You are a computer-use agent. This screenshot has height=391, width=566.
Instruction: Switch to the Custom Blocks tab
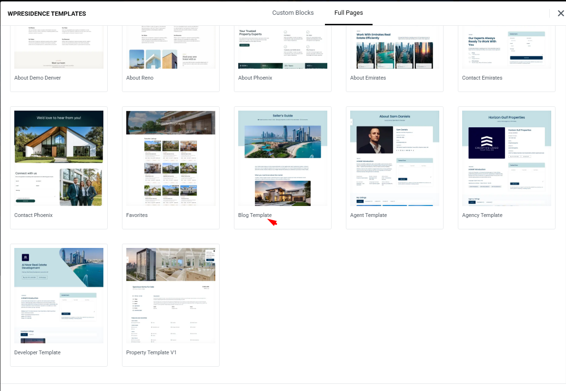[293, 13]
